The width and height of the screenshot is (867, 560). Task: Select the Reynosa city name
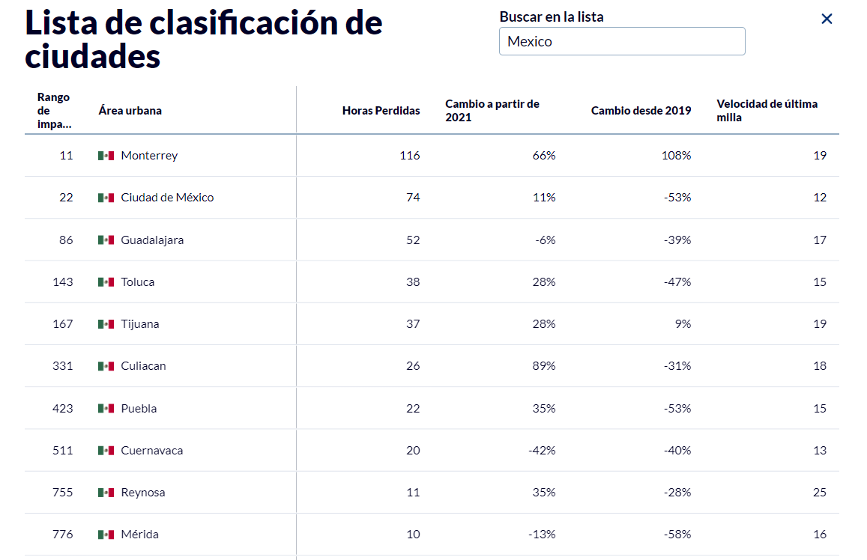143,493
